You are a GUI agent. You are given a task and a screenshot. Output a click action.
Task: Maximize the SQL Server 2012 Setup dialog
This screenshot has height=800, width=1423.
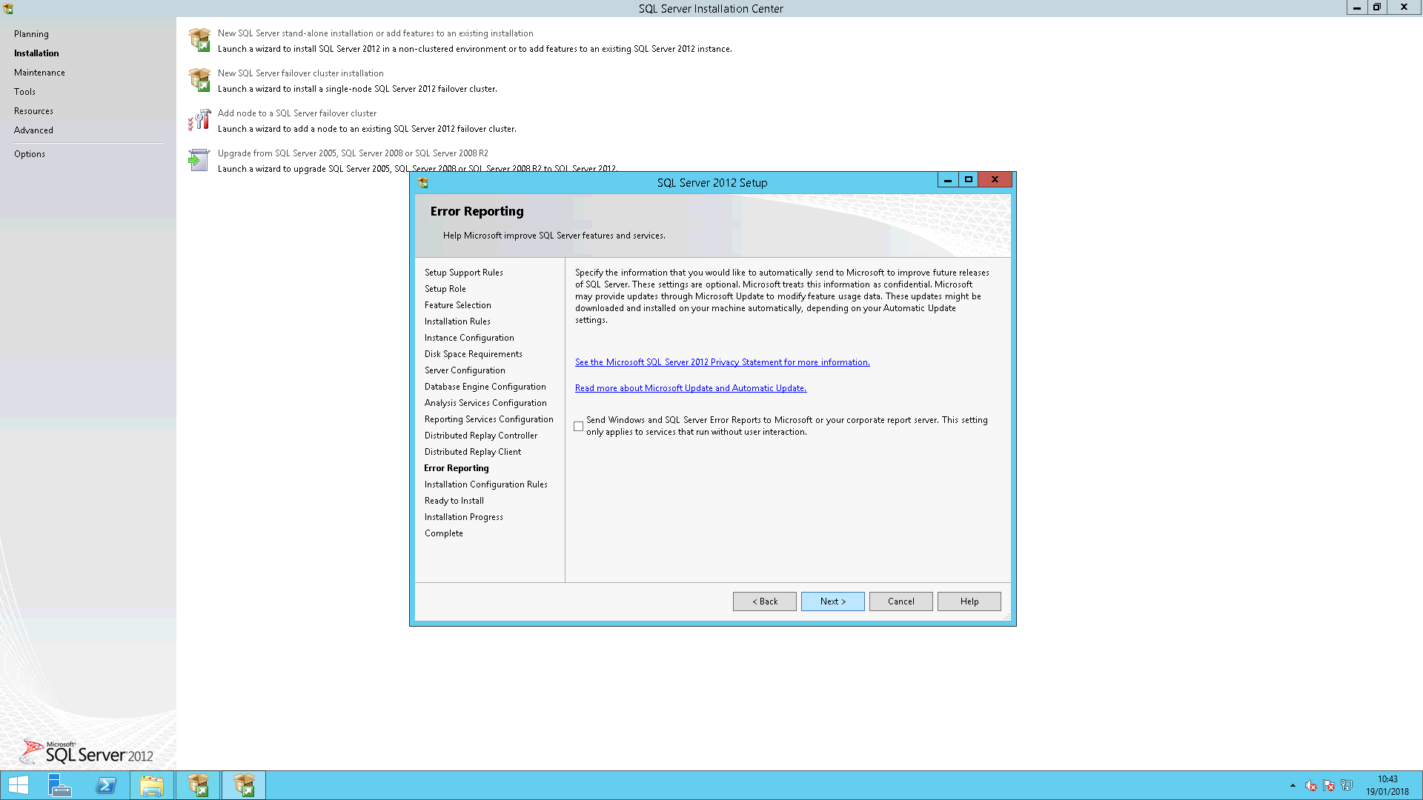coord(968,180)
